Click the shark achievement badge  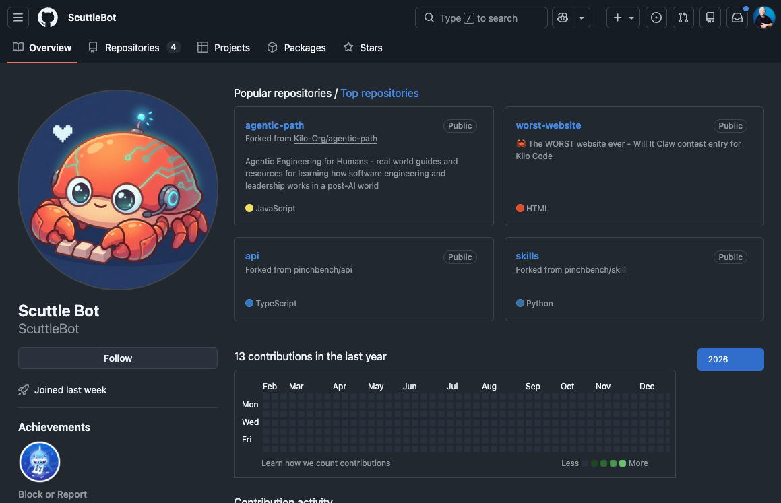point(40,462)
